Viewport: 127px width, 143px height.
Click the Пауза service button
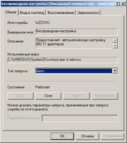pos(77,96)
